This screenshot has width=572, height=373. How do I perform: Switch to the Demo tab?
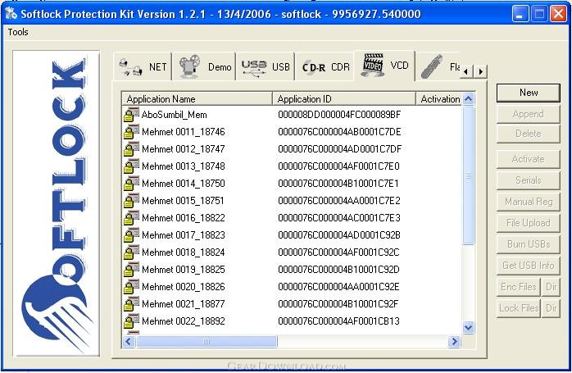click(x=204, y=66)
